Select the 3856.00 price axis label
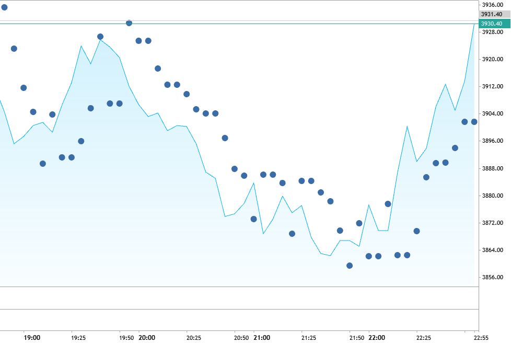 (492, 277)
